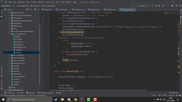
Task: Open the Windows notification center
Action: pyautogui.click(x=178, y=99)
